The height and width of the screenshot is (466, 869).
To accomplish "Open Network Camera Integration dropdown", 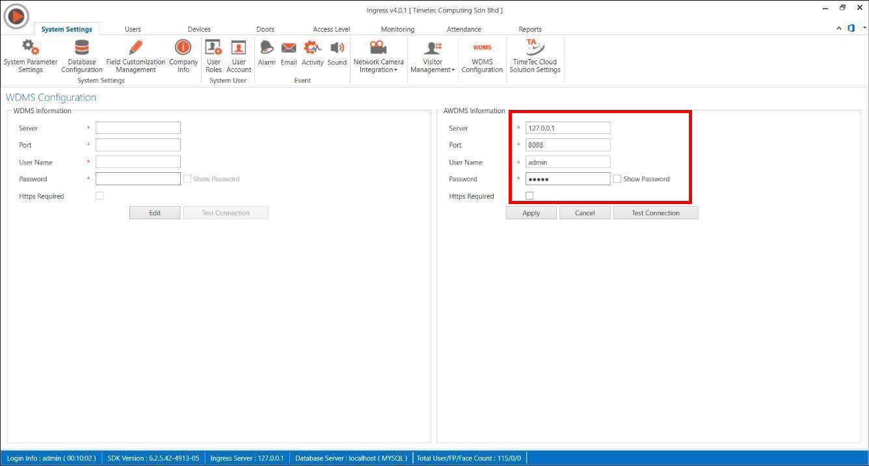I will pos(379,56).
